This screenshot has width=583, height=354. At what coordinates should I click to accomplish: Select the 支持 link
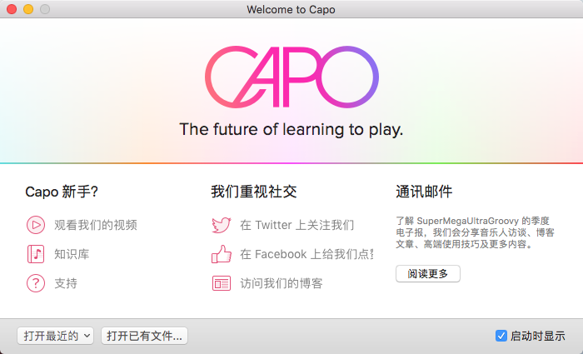[66, 283]
